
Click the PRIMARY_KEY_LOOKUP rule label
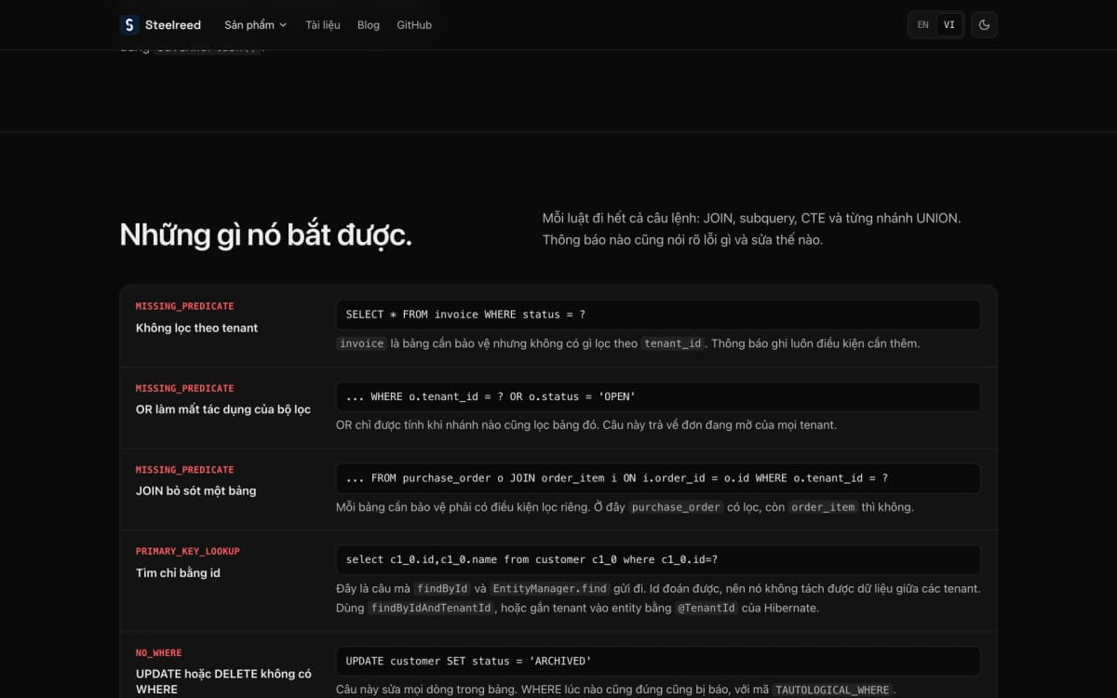[188, 552]
